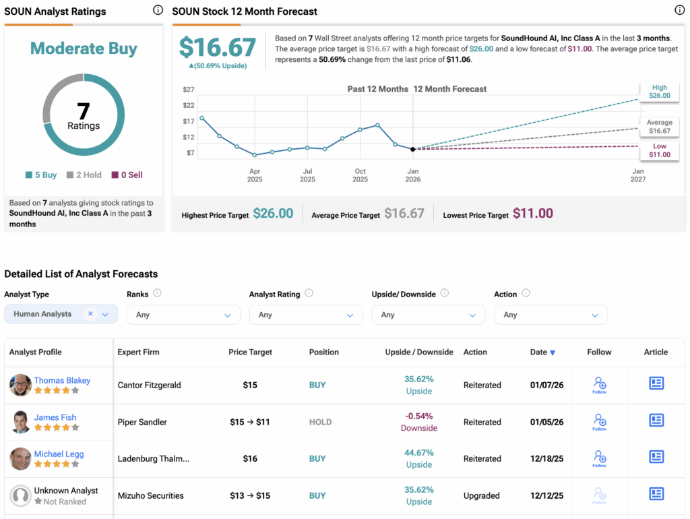
Task: Expand the Analyst Type dropdown chevron
Action: (105, 314)
